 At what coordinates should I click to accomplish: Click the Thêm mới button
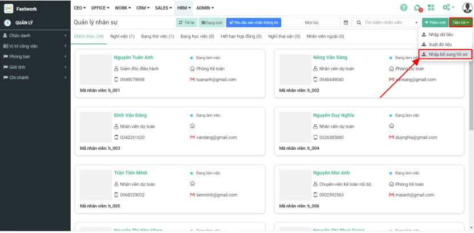(x=435, y=22)
